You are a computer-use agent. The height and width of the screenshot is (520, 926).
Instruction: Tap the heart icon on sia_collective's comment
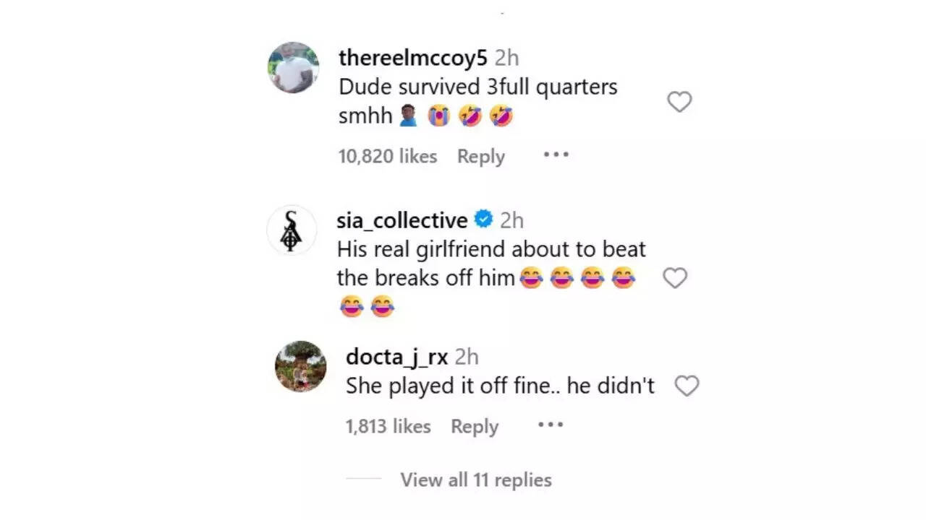tap(675, 278)
